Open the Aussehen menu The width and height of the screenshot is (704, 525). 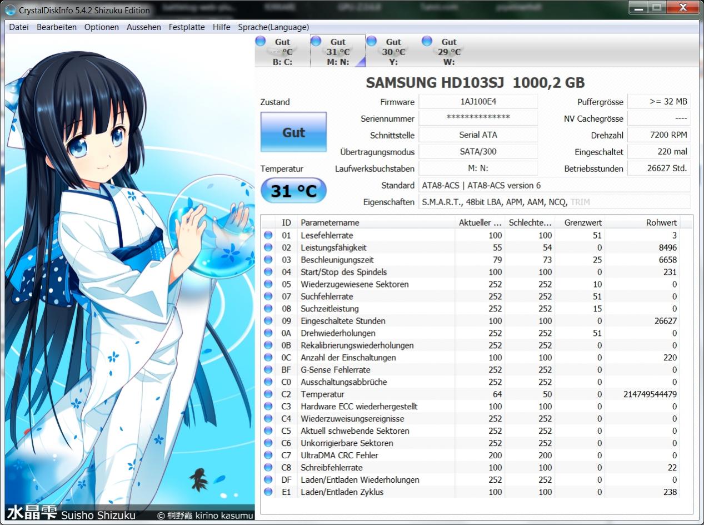point(144,27)
